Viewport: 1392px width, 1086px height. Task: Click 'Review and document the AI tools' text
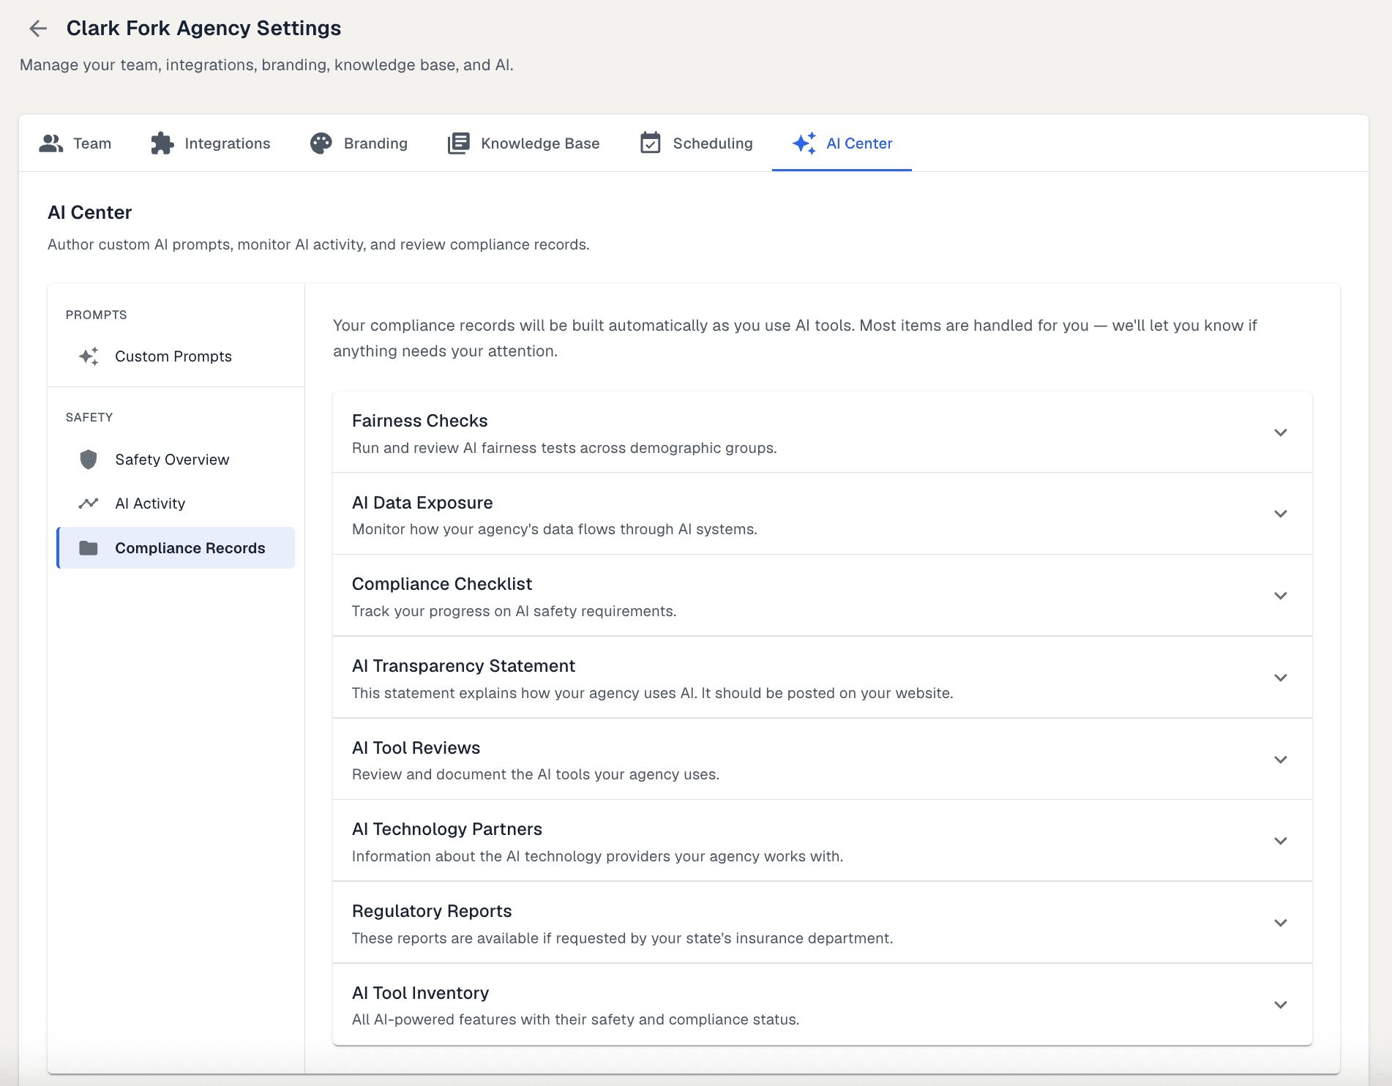tap(536, 774)
